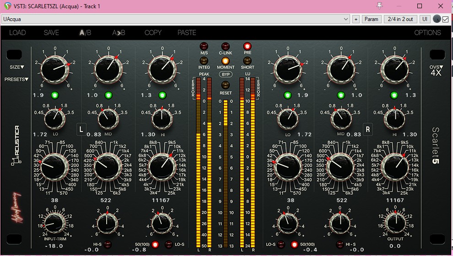Pin the plugin window on top
The height and width of the screenshot is (256, 453).
coord(380,6)
